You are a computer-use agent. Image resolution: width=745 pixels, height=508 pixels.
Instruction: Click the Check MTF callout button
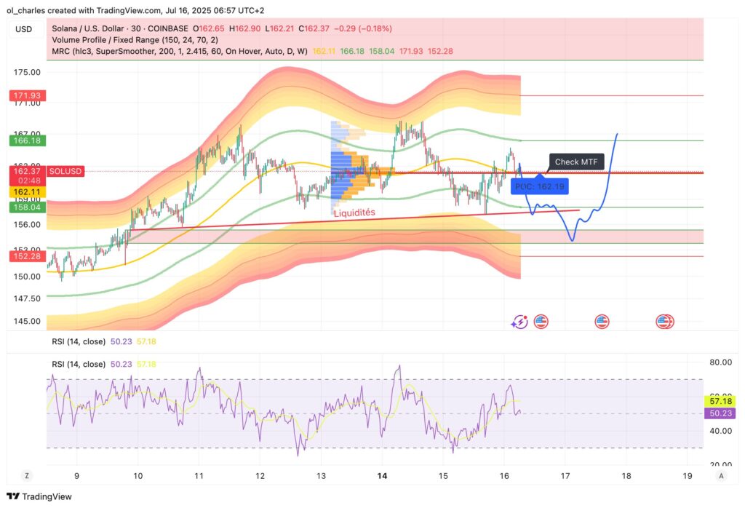click(575, 162)
